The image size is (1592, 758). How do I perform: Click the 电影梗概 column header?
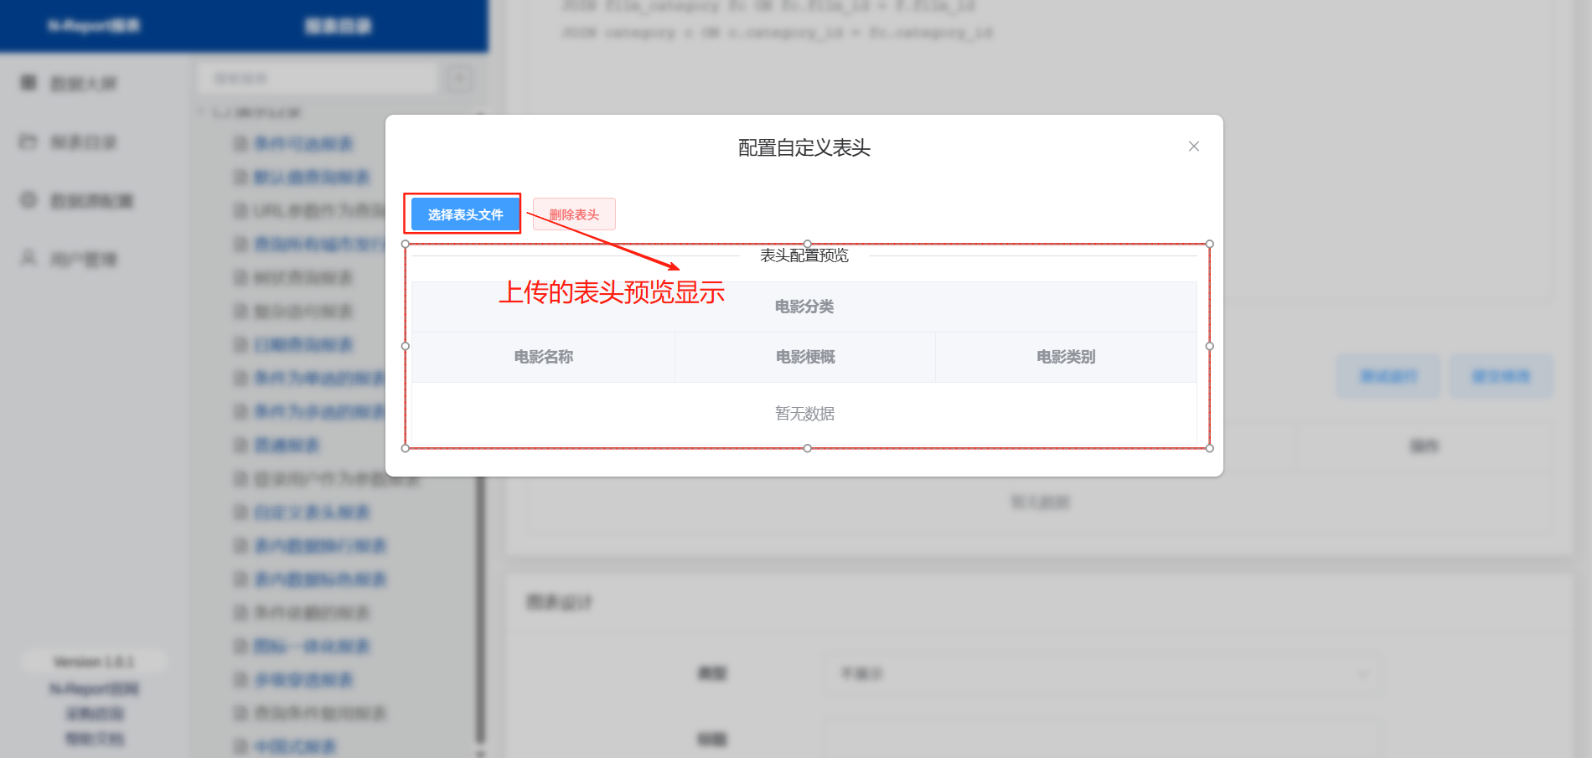[x=805, y=357]
